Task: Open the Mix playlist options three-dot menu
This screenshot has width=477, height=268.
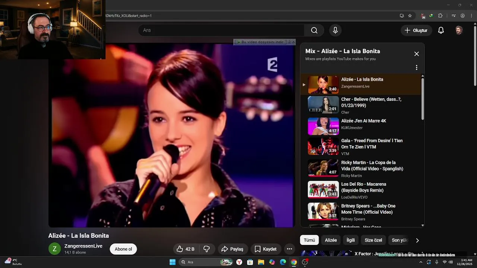Action: point(417,68)
